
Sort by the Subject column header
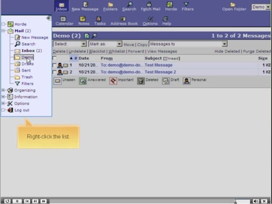153,58
